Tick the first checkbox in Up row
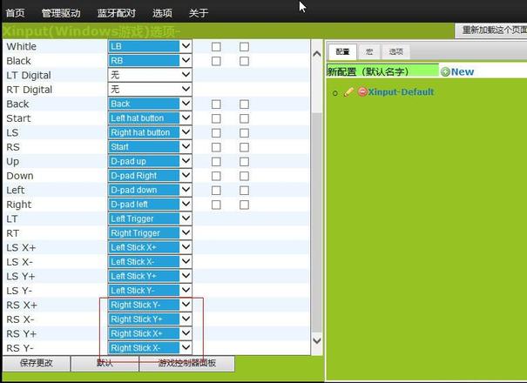The image size is (527, 383). (216, 162)
